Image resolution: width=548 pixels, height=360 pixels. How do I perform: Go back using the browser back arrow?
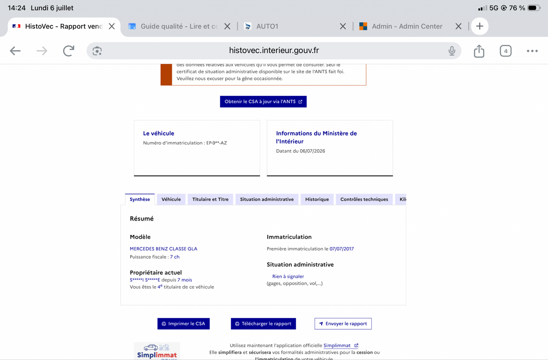(x=16, y=51)
